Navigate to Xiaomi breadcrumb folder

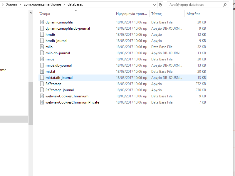11,5
